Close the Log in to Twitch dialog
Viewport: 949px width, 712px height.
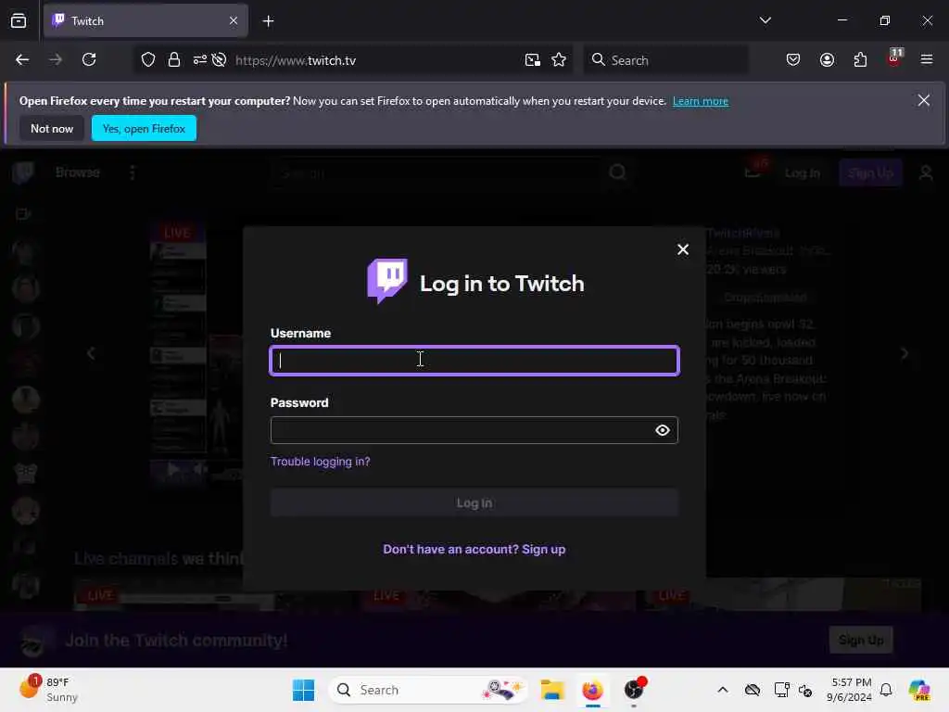coord(683,249)
